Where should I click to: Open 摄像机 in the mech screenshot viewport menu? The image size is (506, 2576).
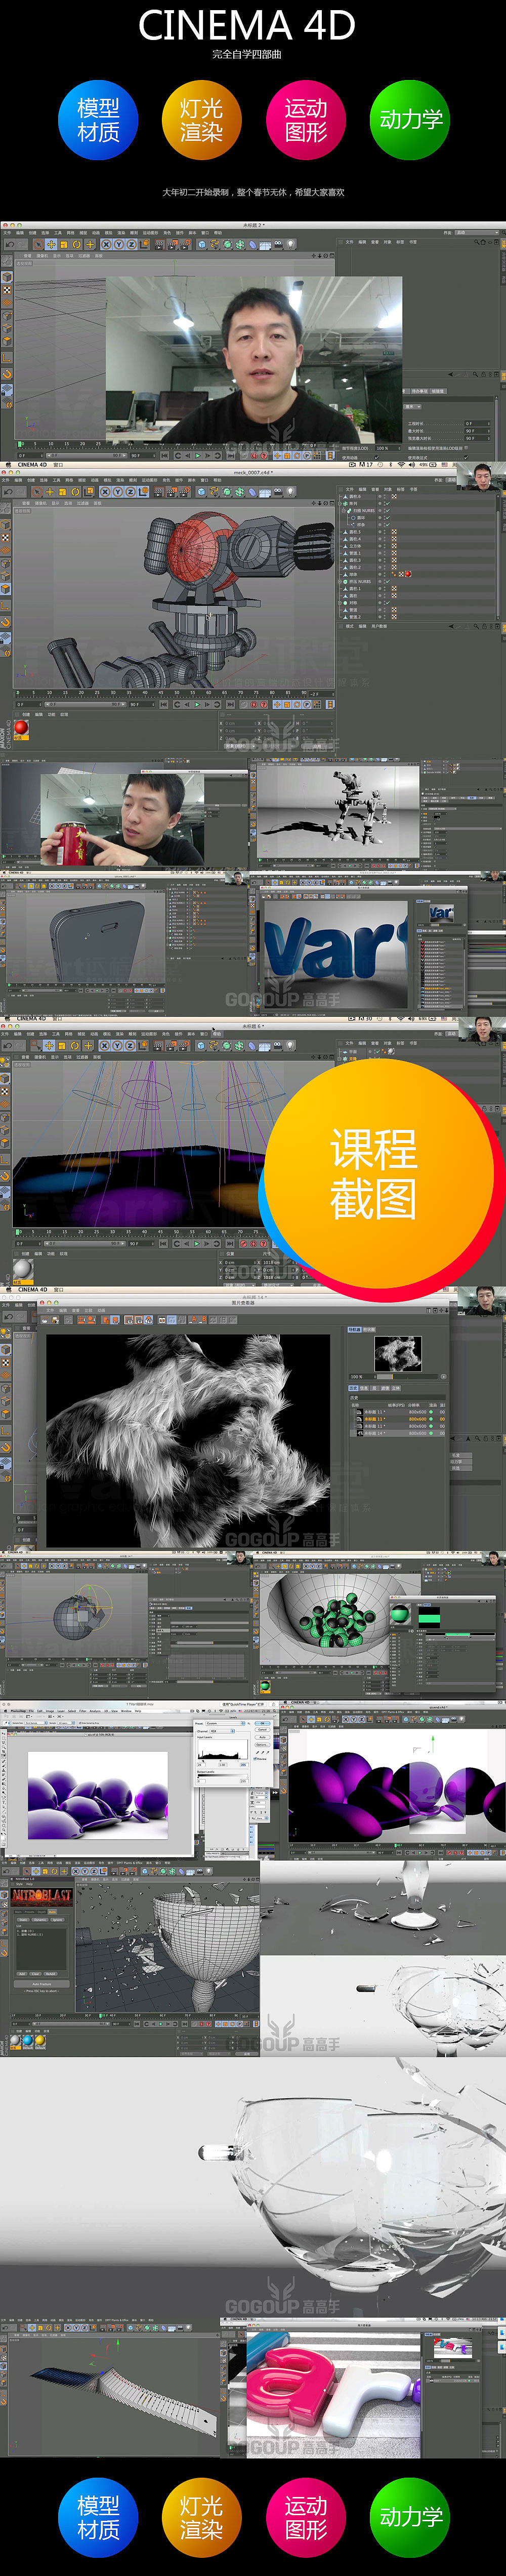click(41, 503)
